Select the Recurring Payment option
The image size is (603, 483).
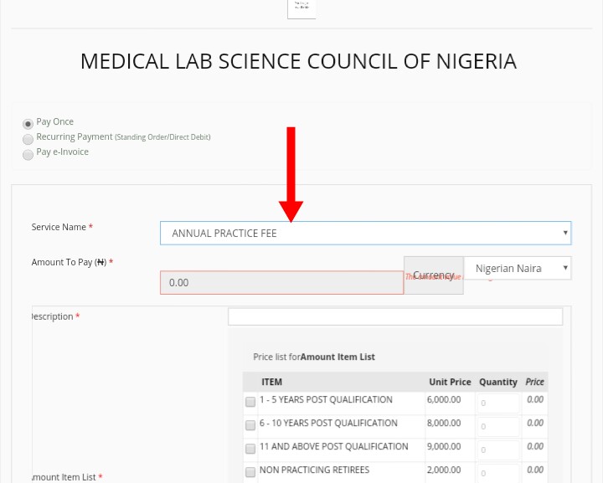click(x=28, y=139)
